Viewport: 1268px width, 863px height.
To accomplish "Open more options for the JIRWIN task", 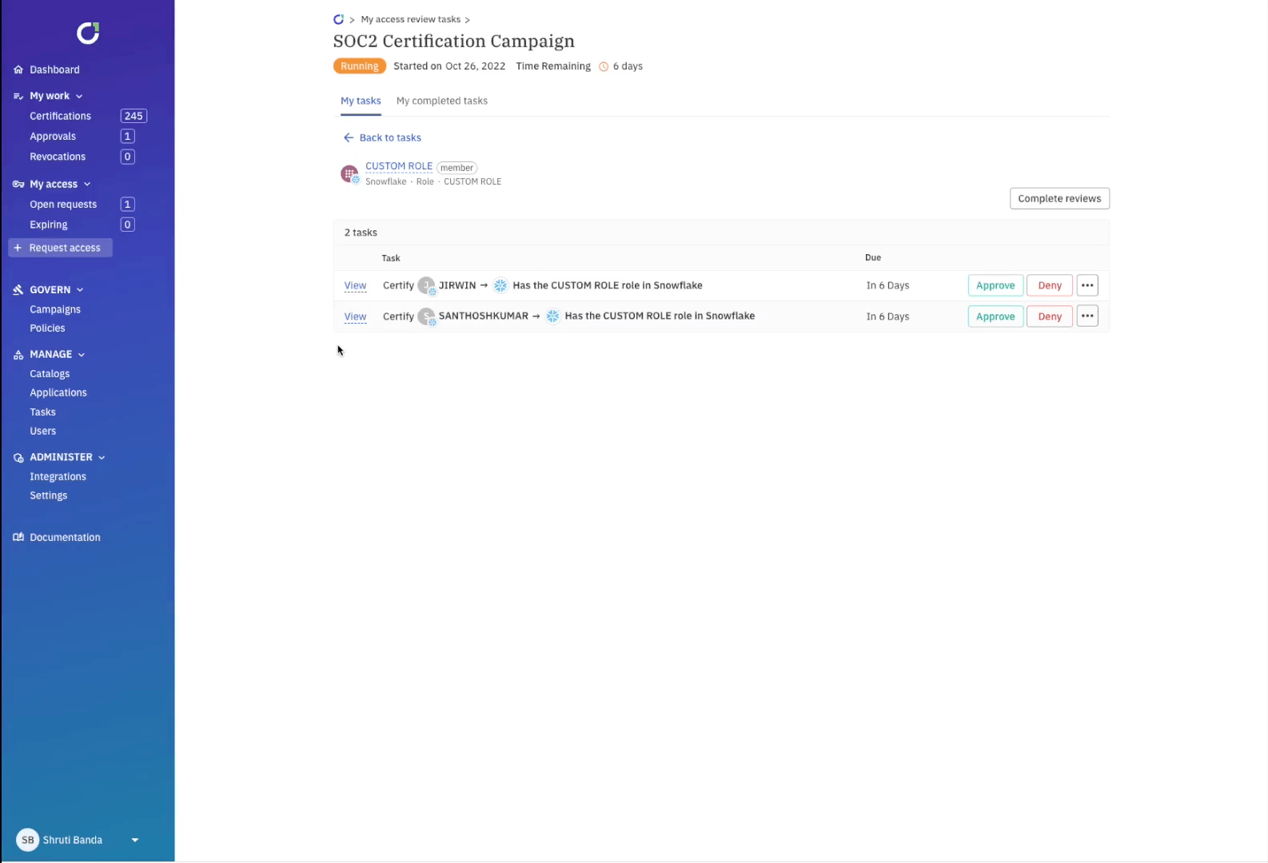I will 1087,285.
